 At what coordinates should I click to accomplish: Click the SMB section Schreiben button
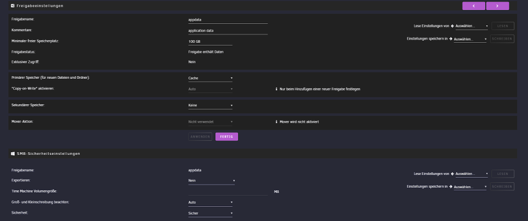(502, 187)
